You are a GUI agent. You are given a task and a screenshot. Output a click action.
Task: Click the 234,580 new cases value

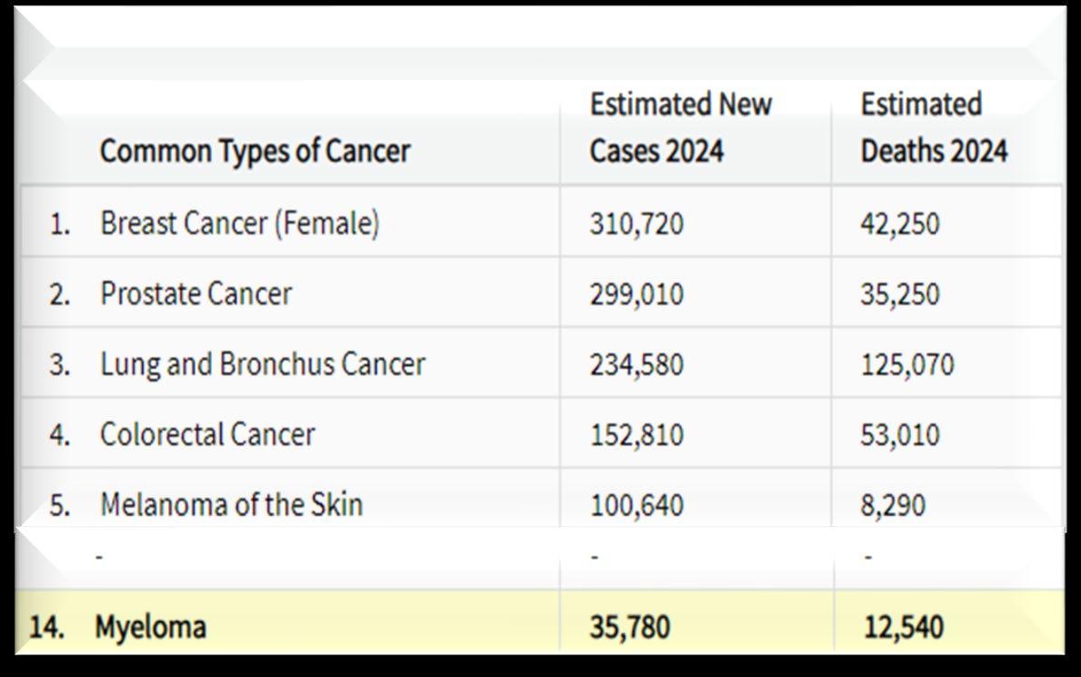[x=636, y=364]
